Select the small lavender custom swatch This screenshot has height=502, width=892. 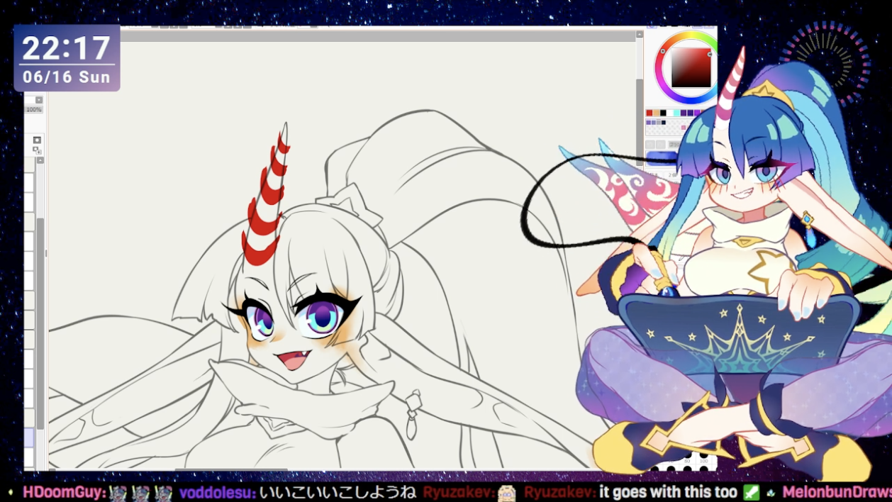(654, 123)
